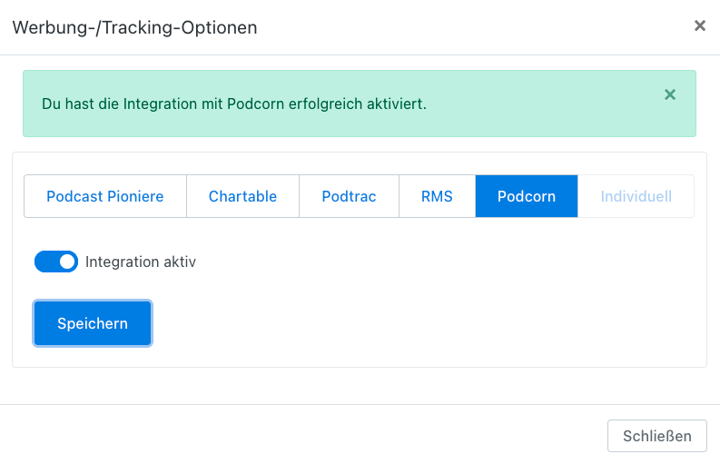Click the success message about Podcorn integration
This screenshot has height=464, width=720.
(234, 104)
